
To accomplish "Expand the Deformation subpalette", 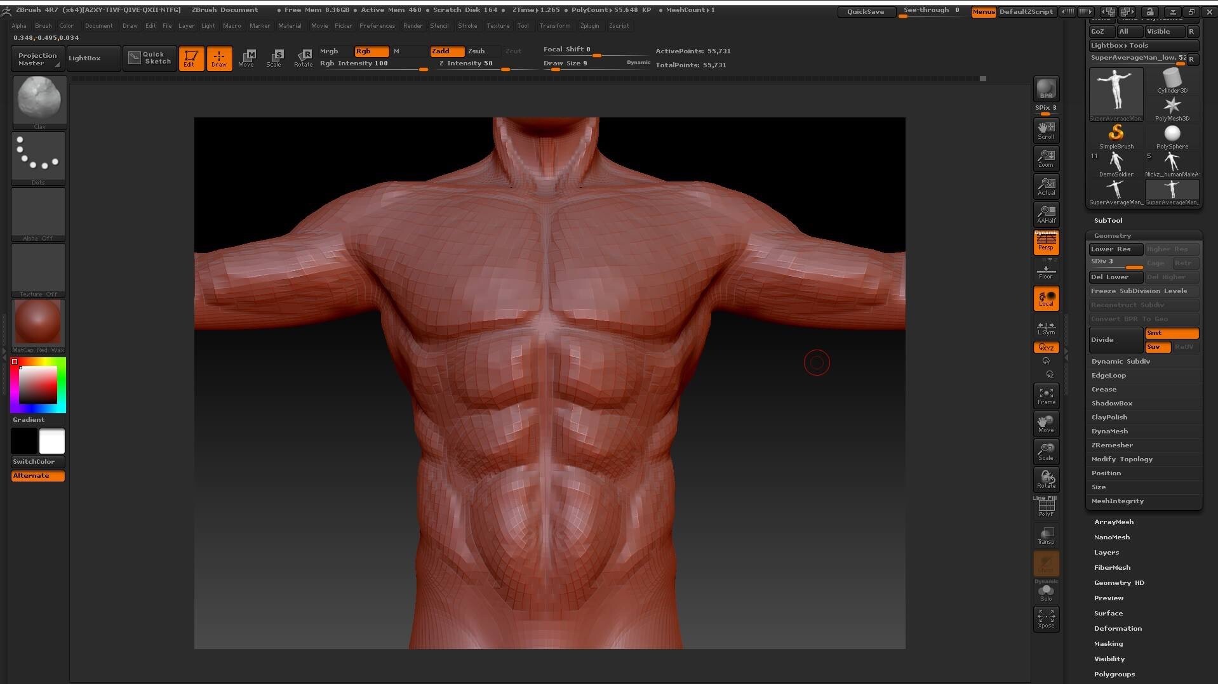I will click(1118, 628).
